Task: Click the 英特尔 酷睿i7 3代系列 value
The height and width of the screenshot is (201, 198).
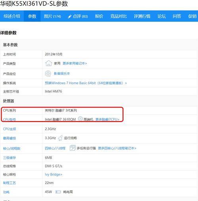Action: 61,110
